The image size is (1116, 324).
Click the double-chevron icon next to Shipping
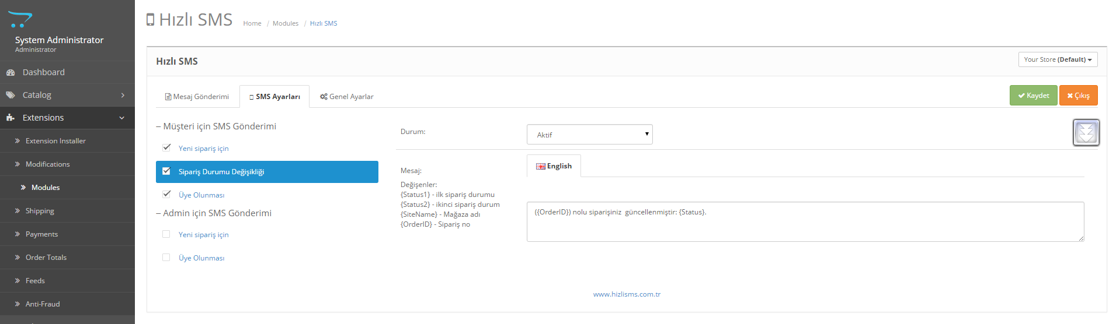[x=18, y=211]
